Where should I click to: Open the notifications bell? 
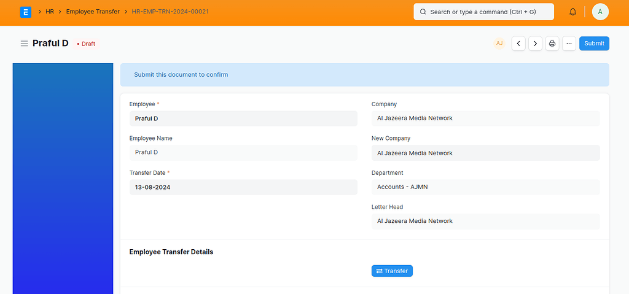point(572,12)
